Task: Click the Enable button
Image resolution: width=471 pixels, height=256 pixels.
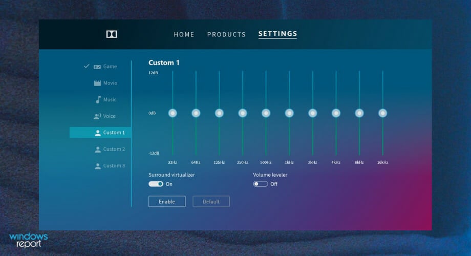Action: (167, 202)
